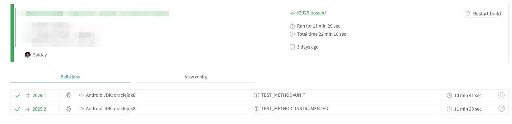The image size is (512, 124).
Task: Click the stopwatch icon beside Ran for 11 min 29 sec
Action: [292, 26]
